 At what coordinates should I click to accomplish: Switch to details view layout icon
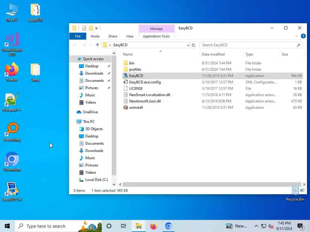click(x=295, y=190)
